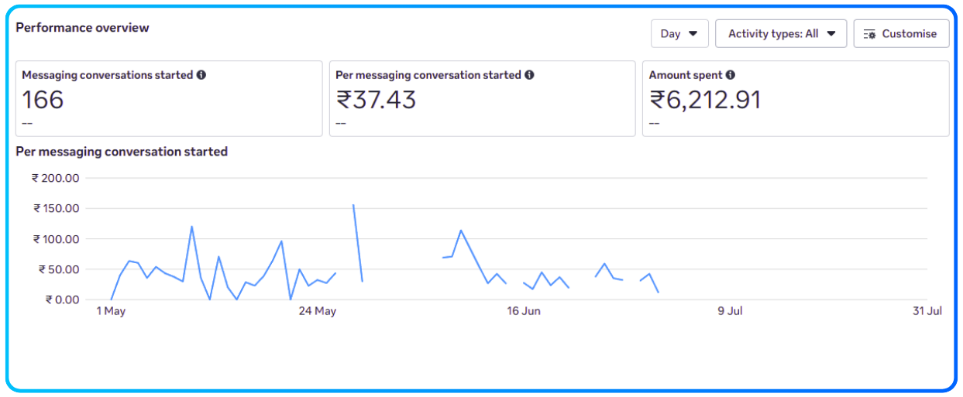The height and width of the screenshot is (397, 963).
Task: Click the 31 Jul axis label
Action: pos(927,311)
